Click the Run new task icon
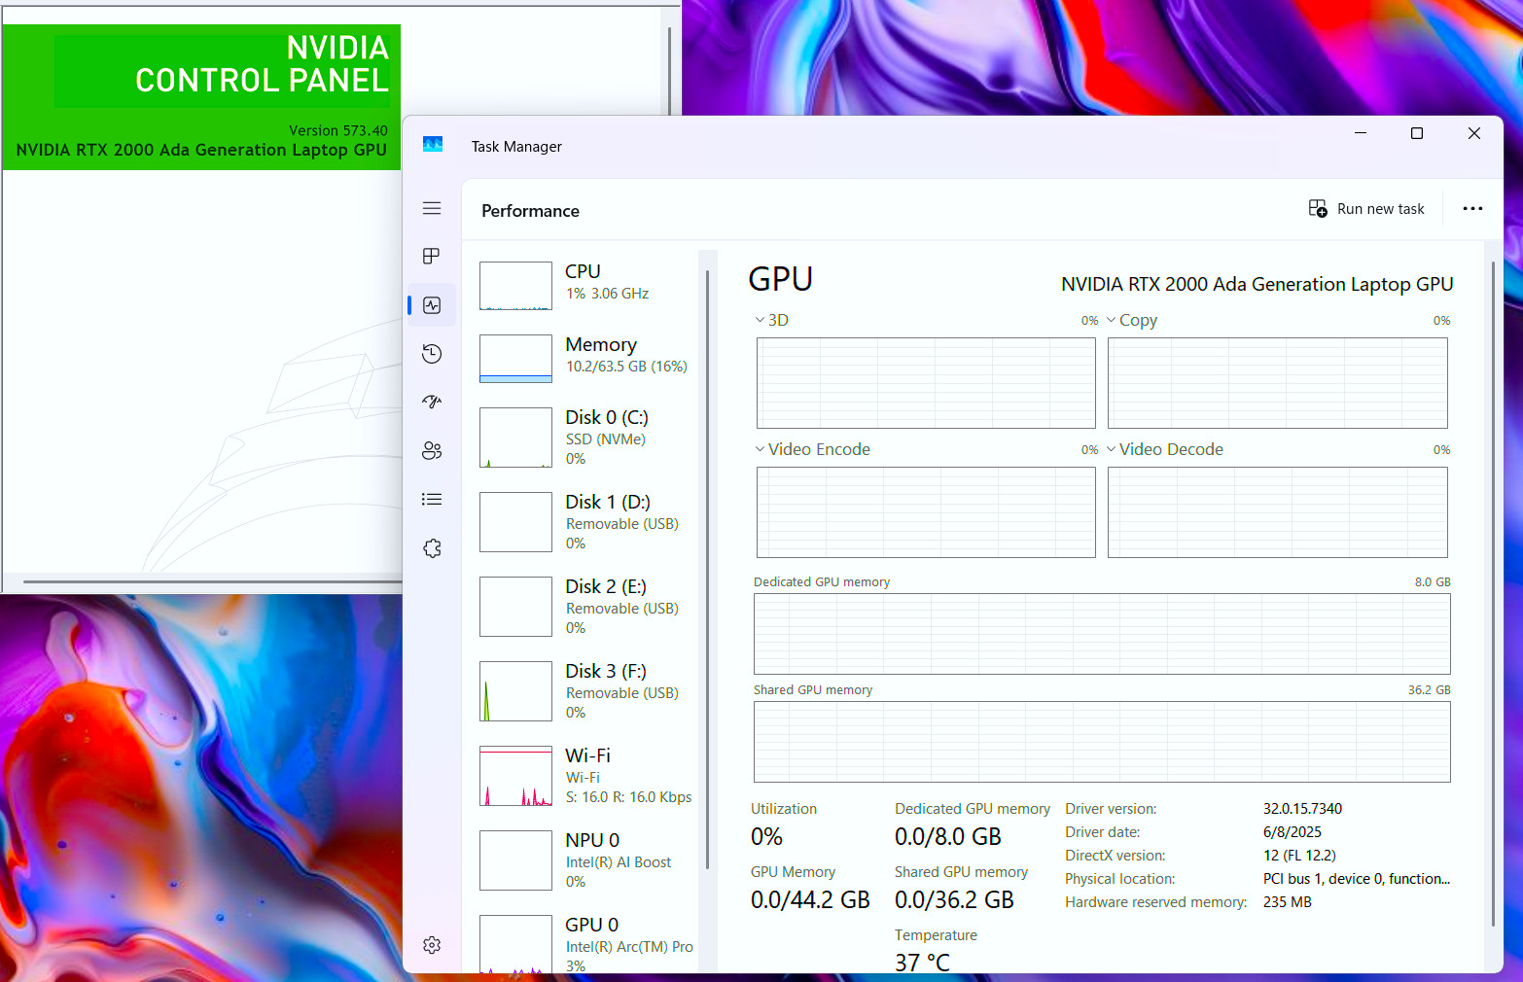 pos(1318,208)
